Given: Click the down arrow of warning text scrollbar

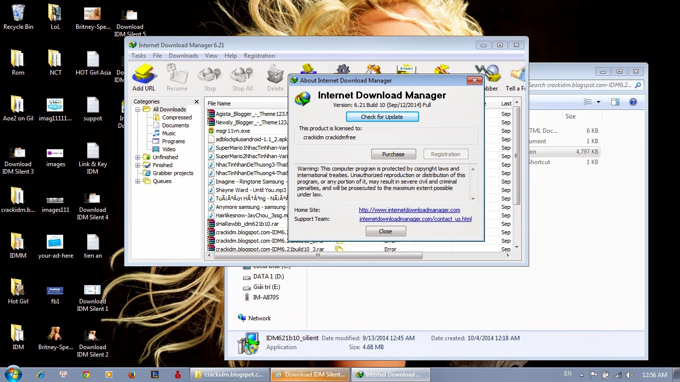Looking at the screenshot, I should [x=473, y=199].
